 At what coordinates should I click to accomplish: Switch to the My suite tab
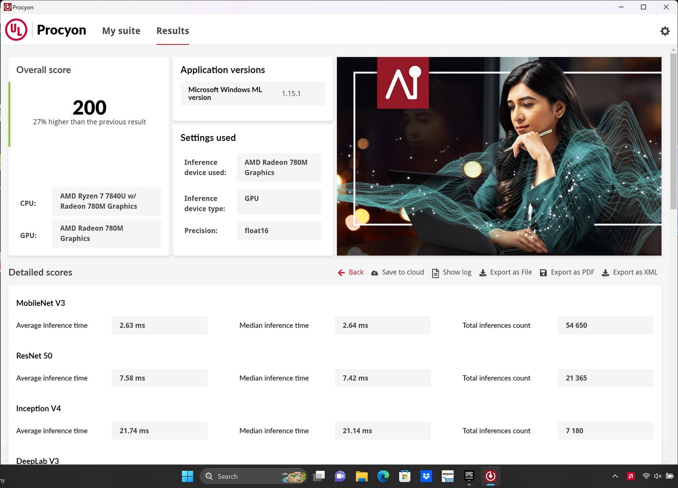tap(121, 31)
